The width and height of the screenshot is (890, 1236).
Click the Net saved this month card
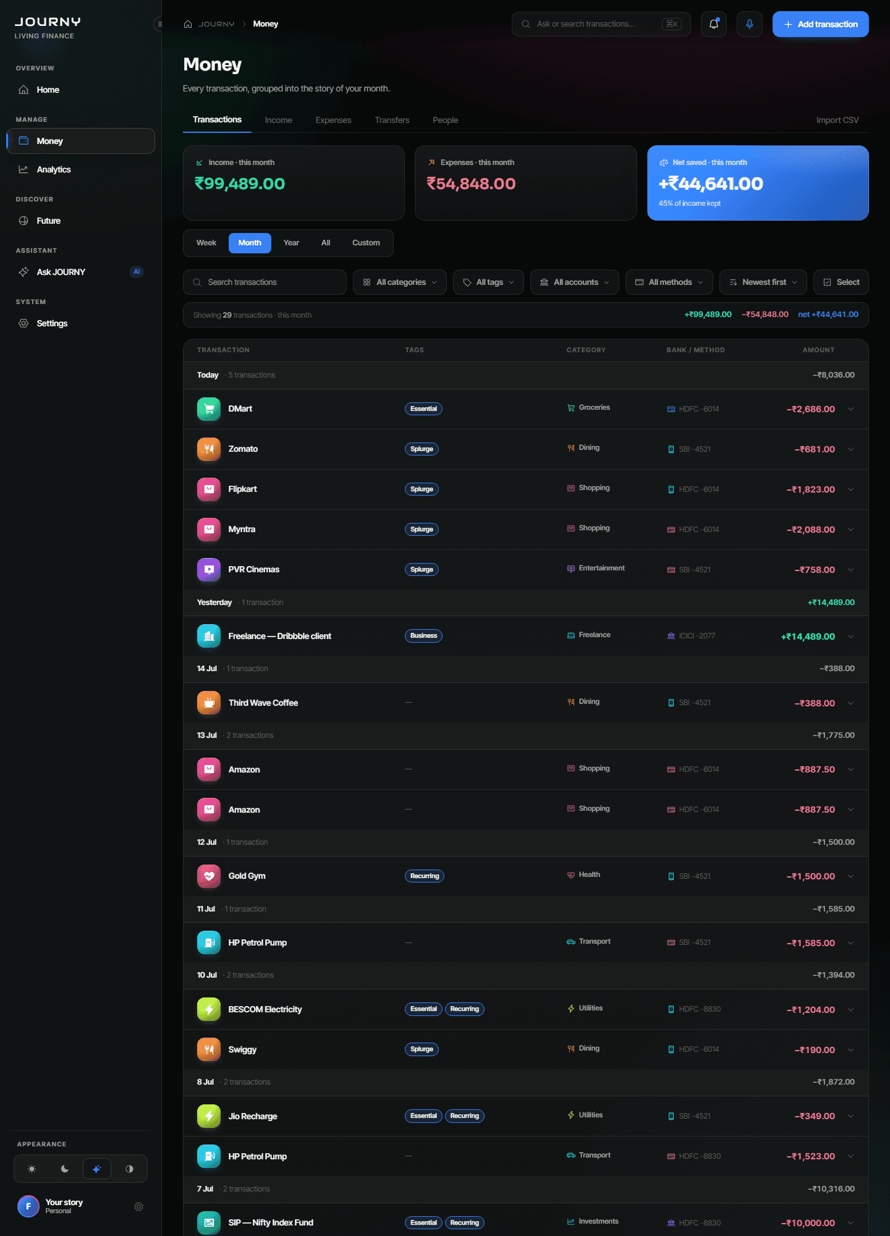tap(758, 183)
